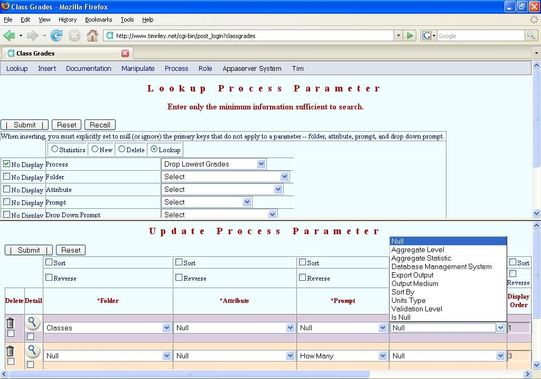Image resolution: width=541 pixels, height=379 pixels.
Task: Open the Attribute dropdown in the Classes row
Action: pos(234,328)
